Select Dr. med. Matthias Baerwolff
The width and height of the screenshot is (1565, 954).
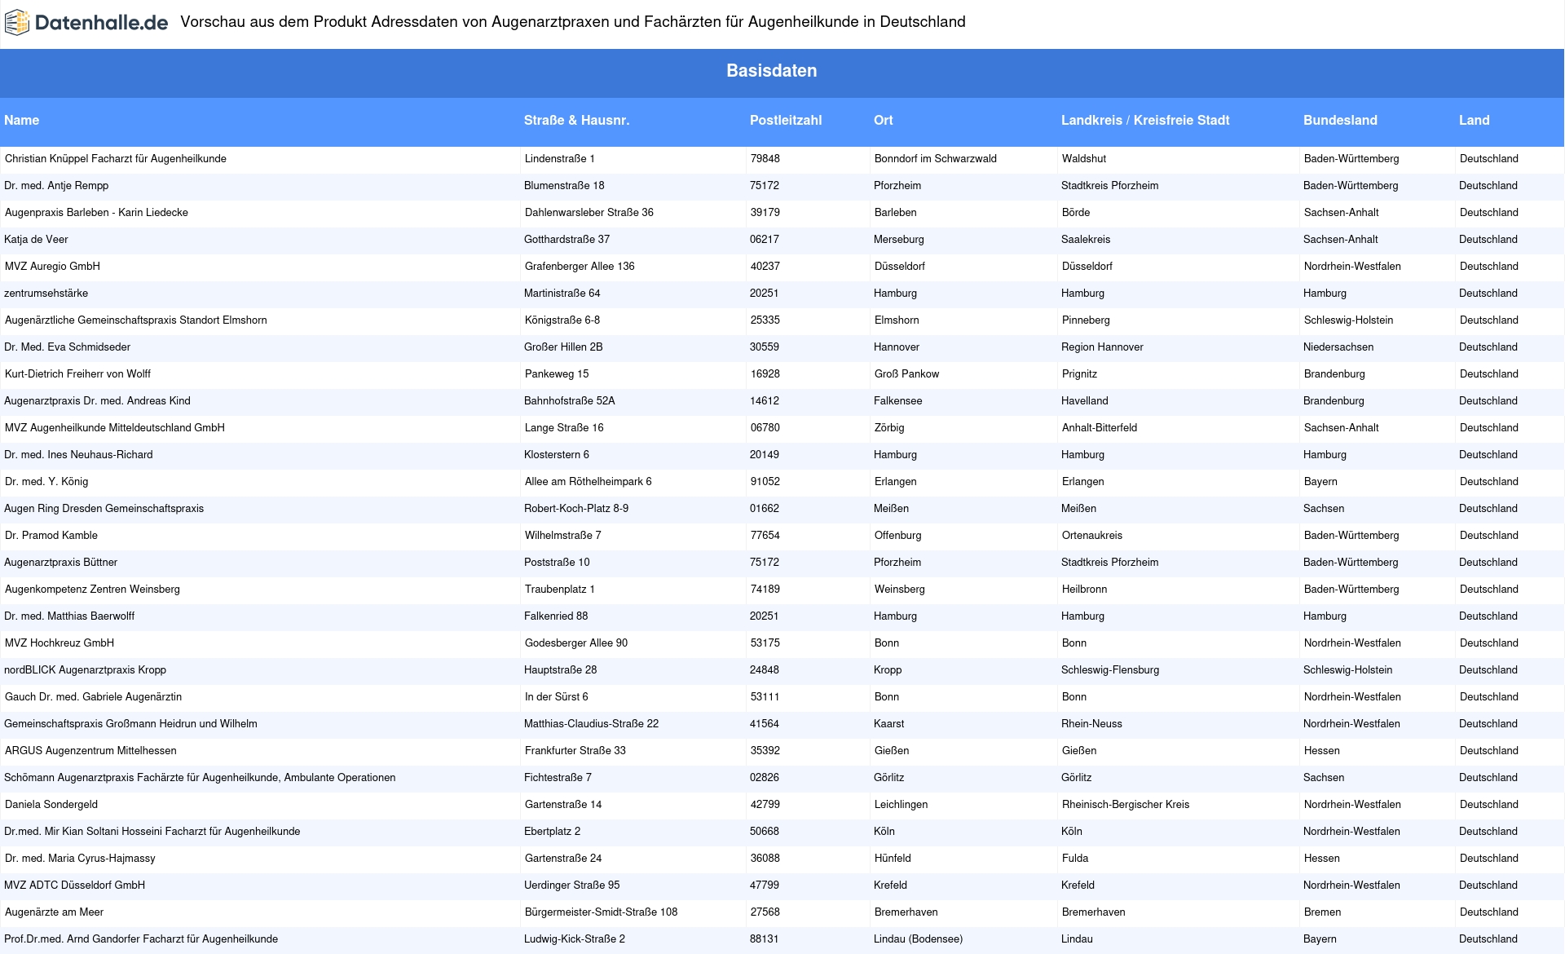[69, 616]
